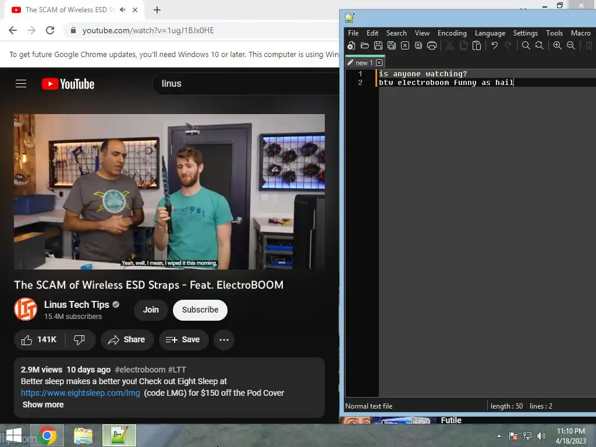Click the Redo arrow in Notepad++ toolbar
Image resolution: width=596 pixels, height=447 pixels.
pyautogui.click(x=508, y=45)
